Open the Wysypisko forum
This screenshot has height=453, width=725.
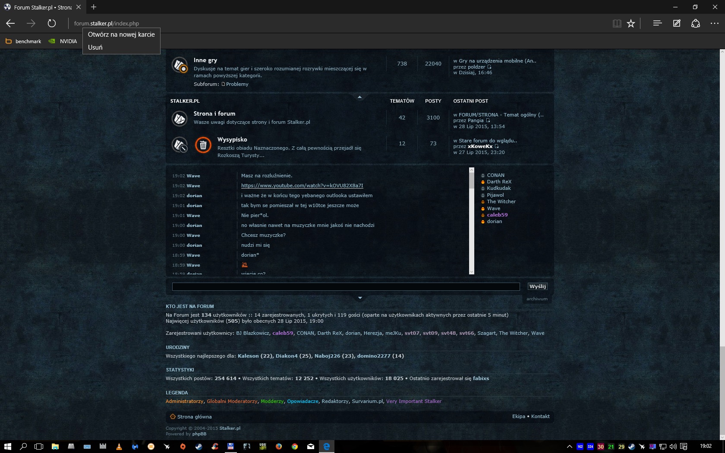[x=232, y=140]
